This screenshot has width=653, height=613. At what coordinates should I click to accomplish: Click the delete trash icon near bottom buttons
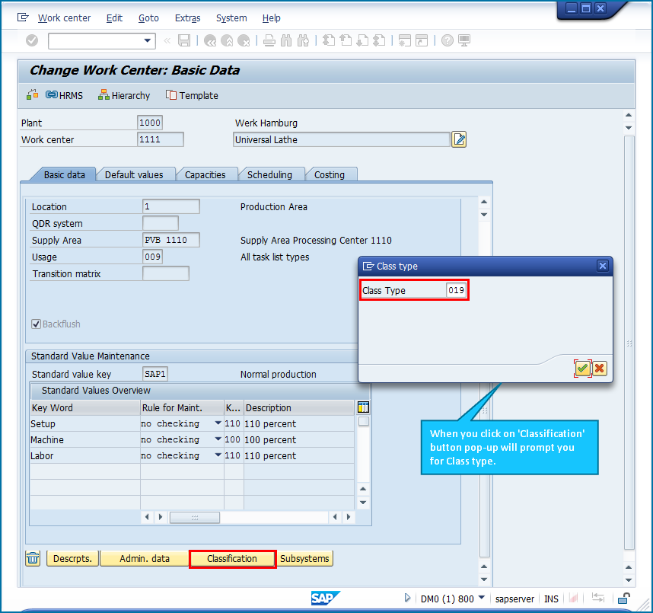click(x=32, y=558)
